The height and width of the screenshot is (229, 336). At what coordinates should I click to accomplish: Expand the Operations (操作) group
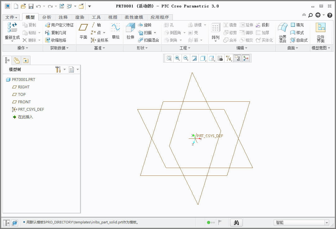(22, 48)
